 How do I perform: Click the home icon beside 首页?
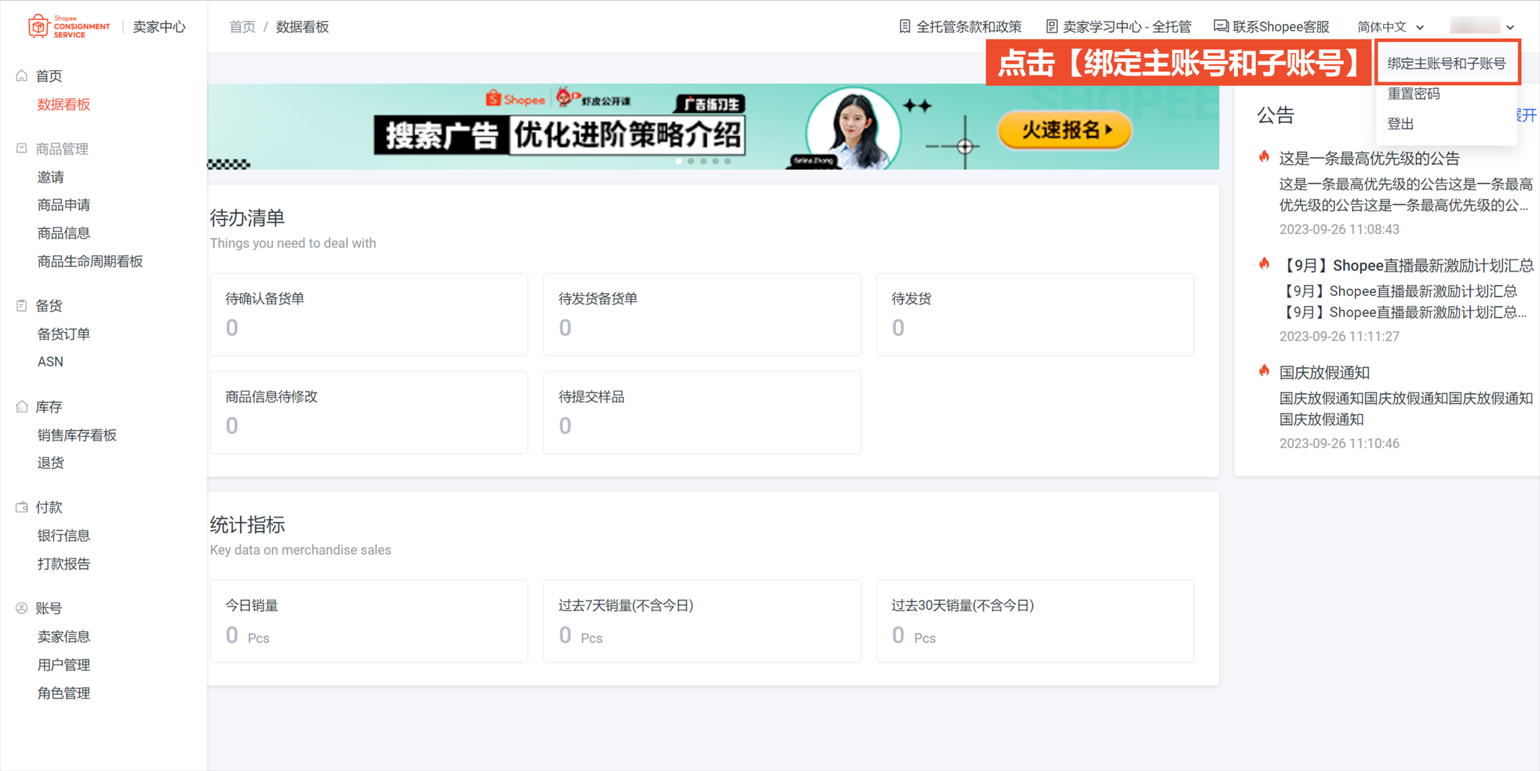click(22, 76)
